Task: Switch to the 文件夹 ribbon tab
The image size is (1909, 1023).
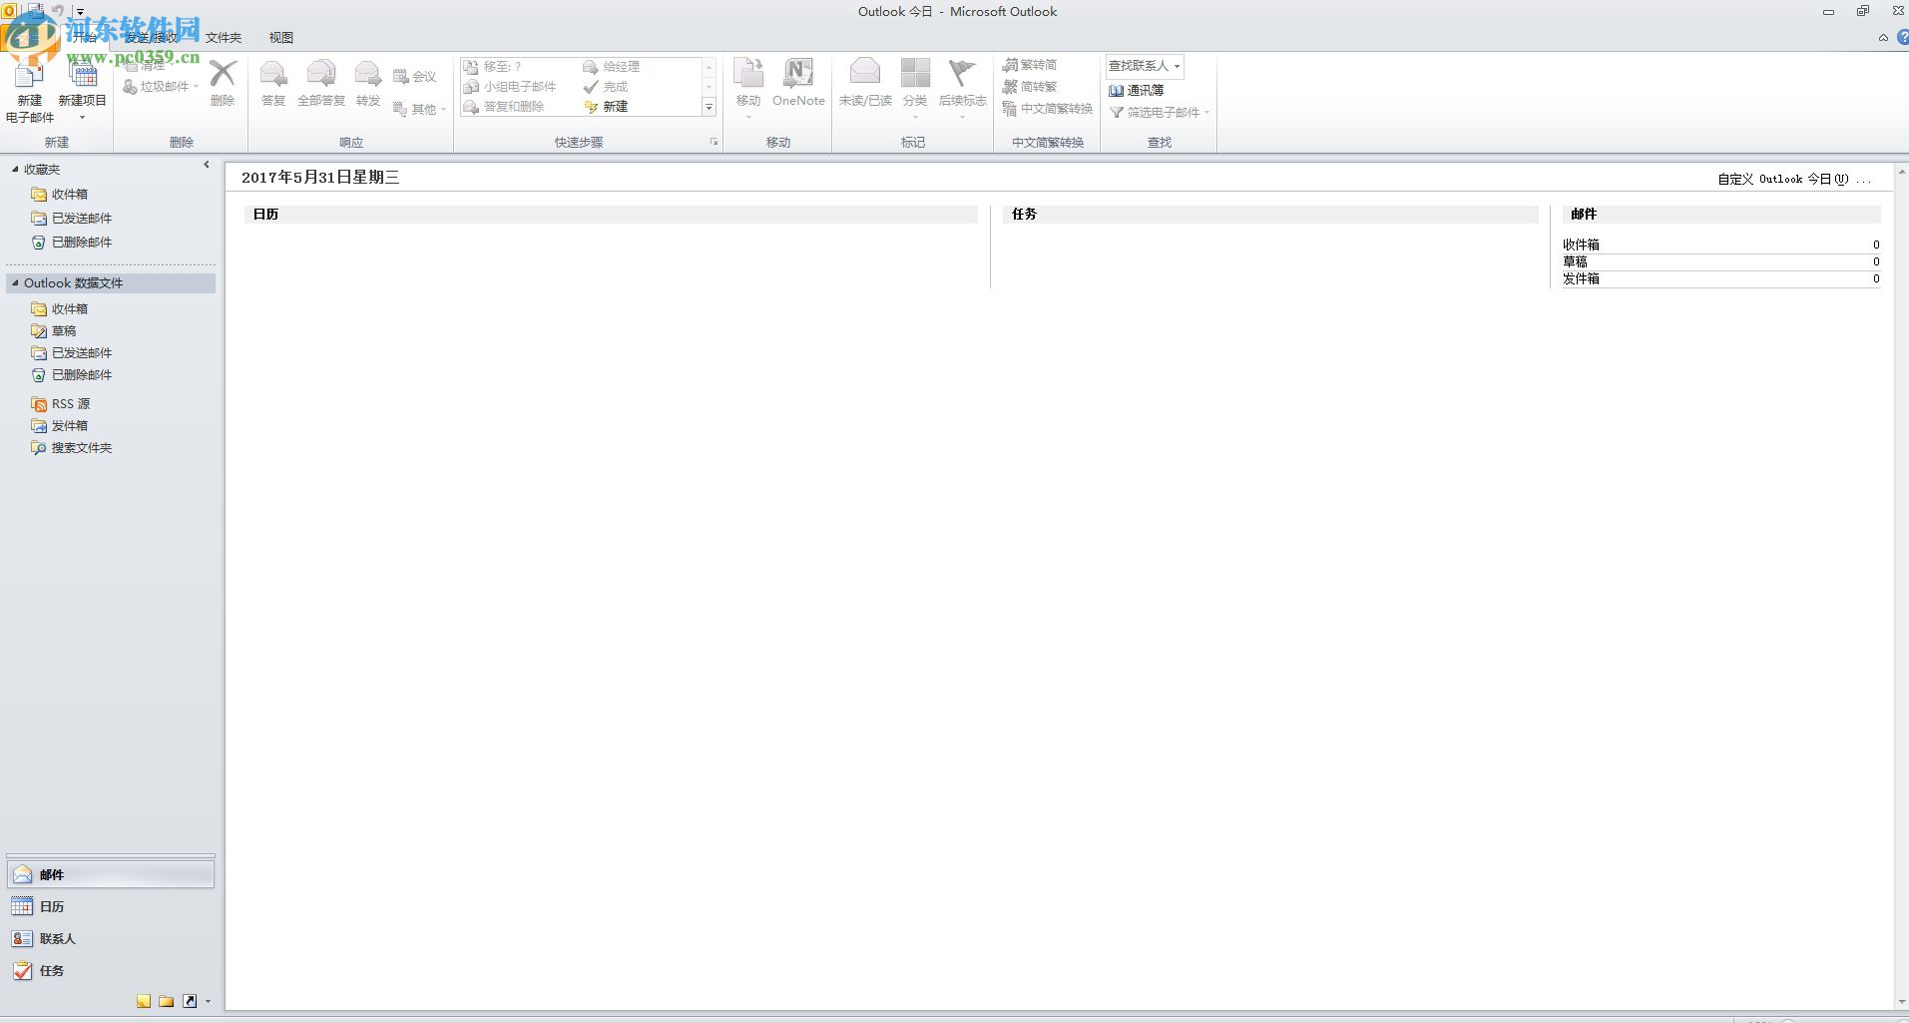Action: (224, 38)
